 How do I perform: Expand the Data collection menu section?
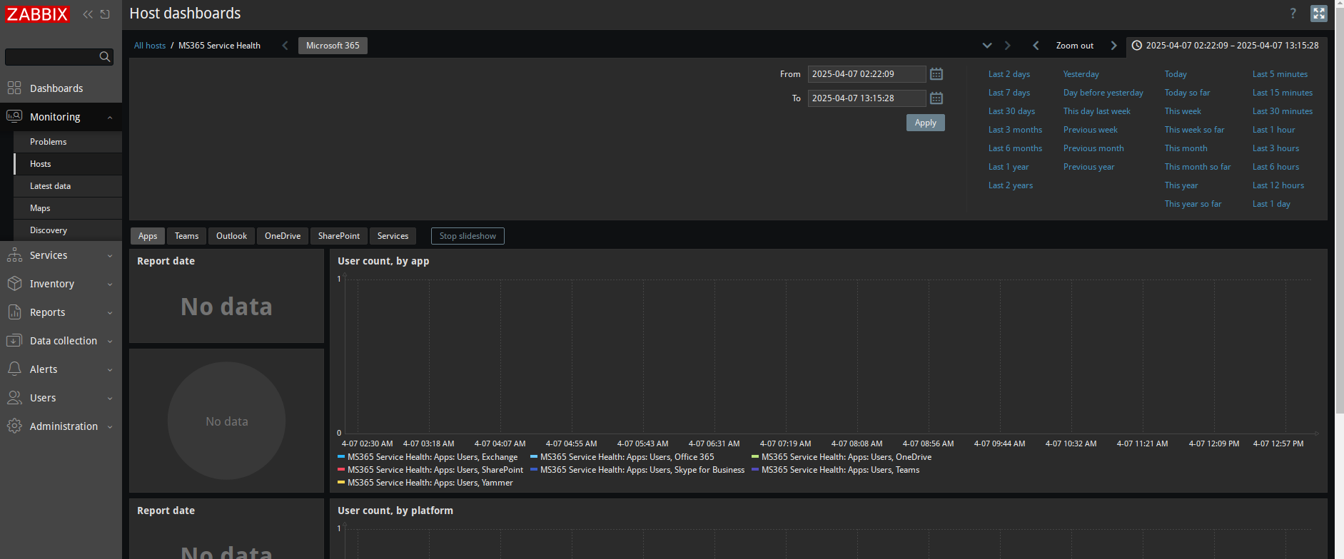[110, 342]
